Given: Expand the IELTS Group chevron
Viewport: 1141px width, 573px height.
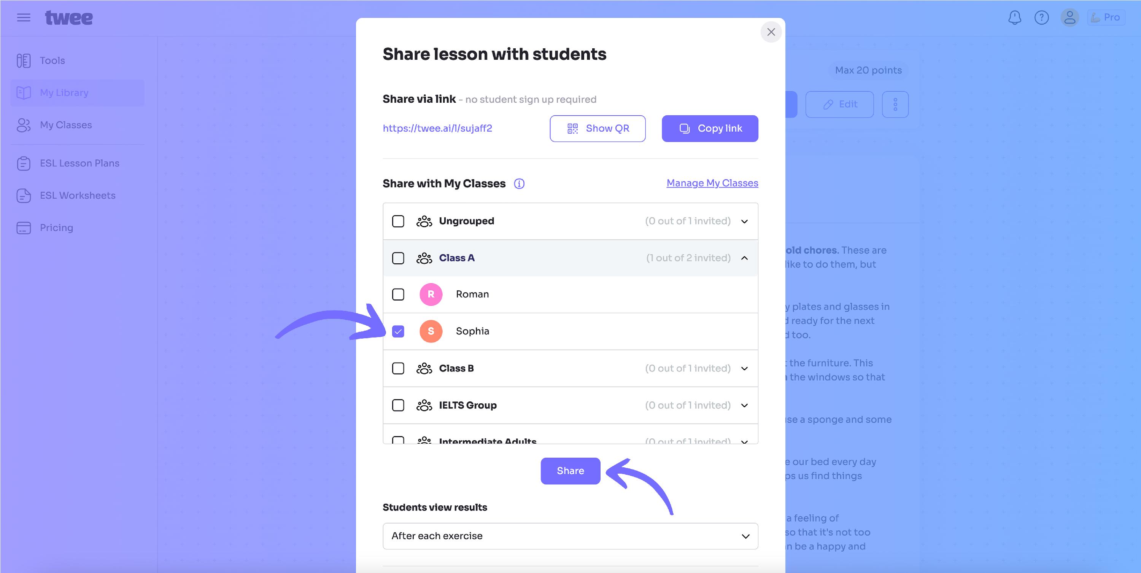Looking at the screenshot, I should (745, 406).
